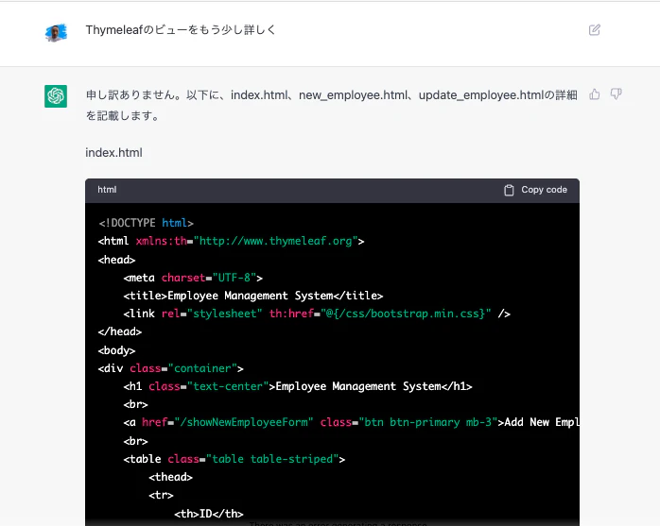660x526 pixels.
Task: Click the ChatGPT logo avatar
Action: [x=56, y=96]
